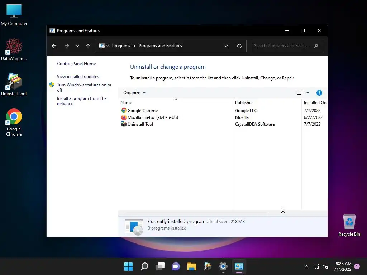This screenshot has width=367, height=275.
Task: Click the Back arrow in Programs and Features
Action: pyautogui.click(x=54, y=46)
